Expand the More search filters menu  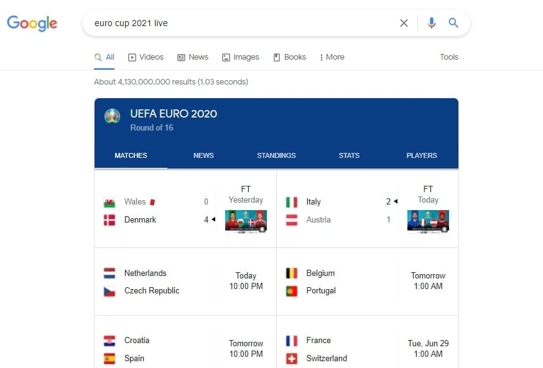[x=332, y=57]
